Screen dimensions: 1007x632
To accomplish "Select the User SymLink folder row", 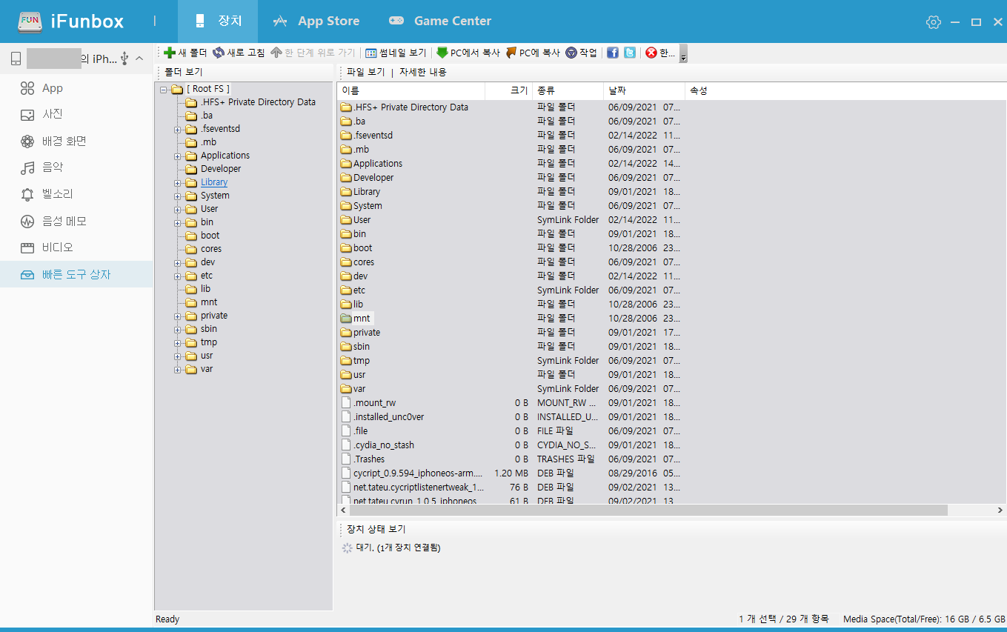I will tap(511, 220).
